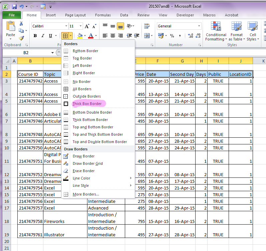Click Decrease Decimal icon
This screenshot has height=251, width=266.
(198, 36)
